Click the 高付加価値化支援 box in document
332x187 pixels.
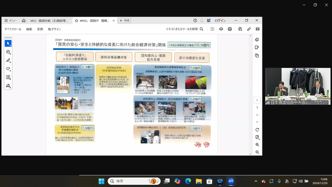pyautogui.click(x=192, y=58)
